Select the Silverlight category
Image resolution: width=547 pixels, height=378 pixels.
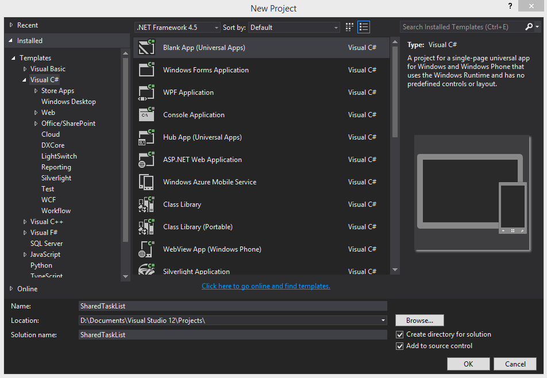click(56, 178)
